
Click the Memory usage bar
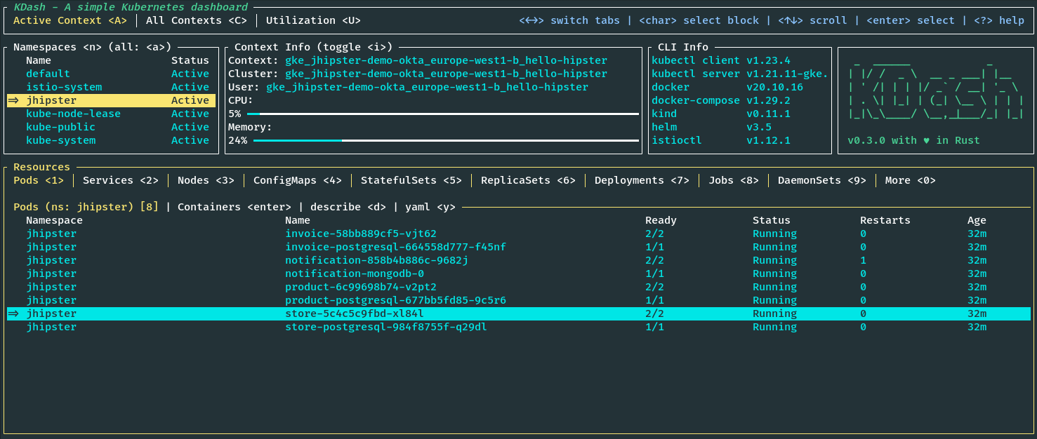pos(445,140)
